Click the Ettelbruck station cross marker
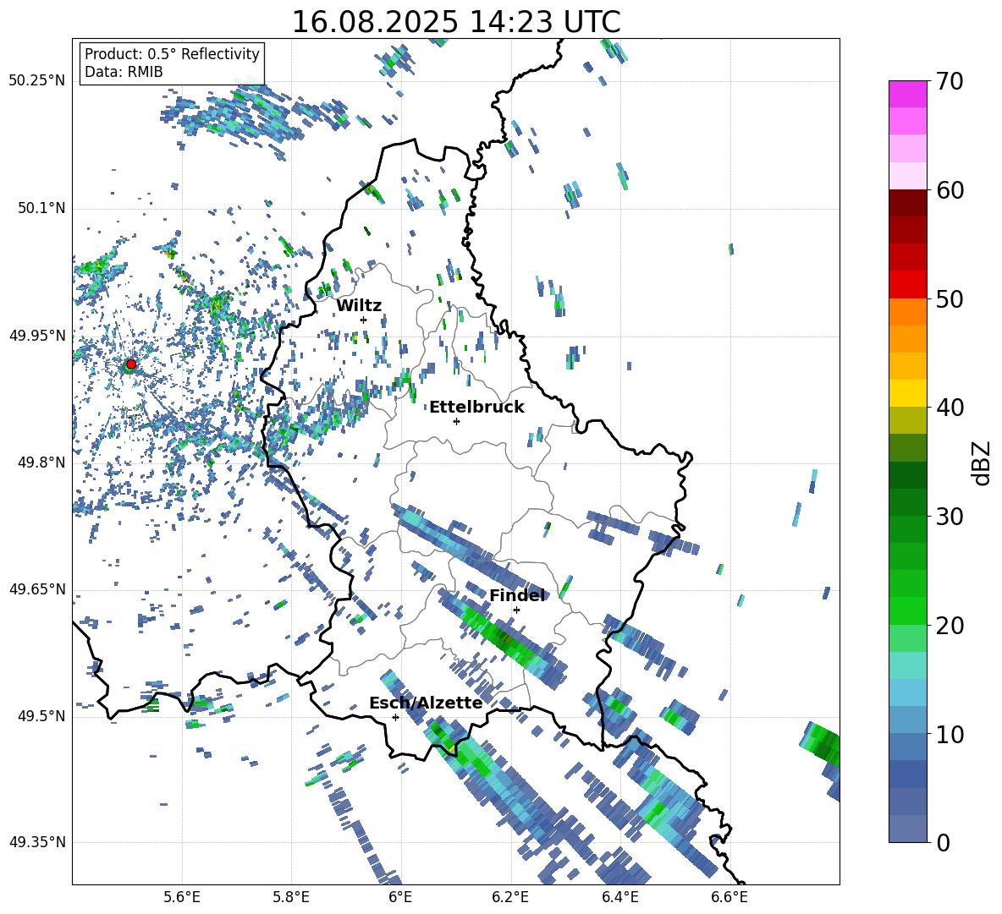Image resolution: width=1002 pixels, height=914 pixels. 456,421
